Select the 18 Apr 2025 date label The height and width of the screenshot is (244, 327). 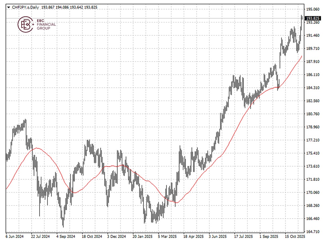point(193,236)
